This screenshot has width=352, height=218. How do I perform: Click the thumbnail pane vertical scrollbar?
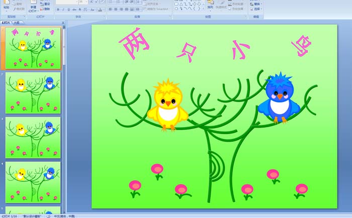click(64, 119)
